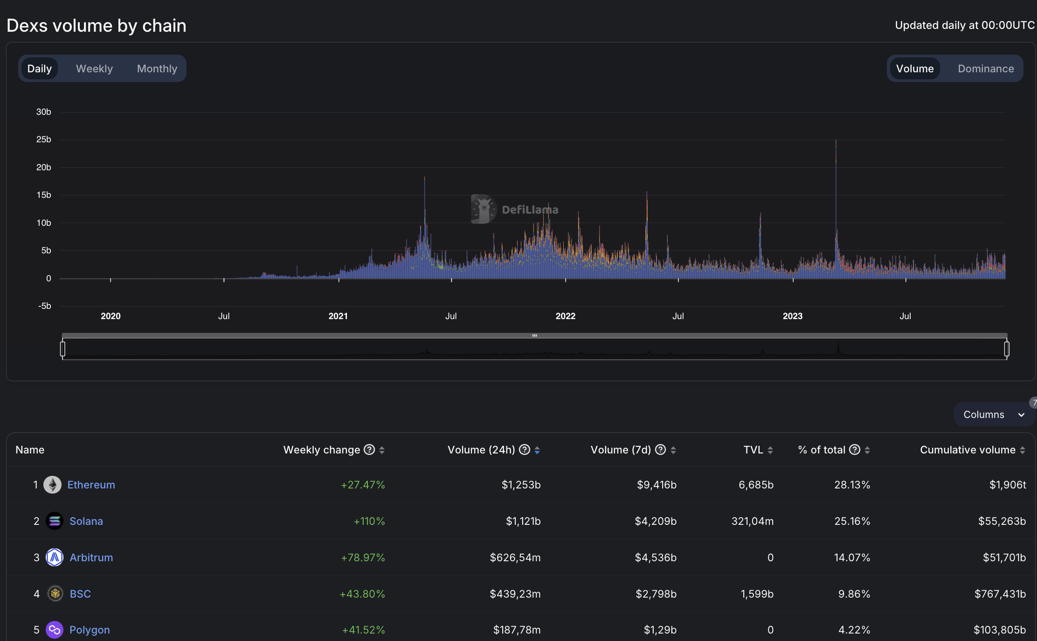1037x641 pixels.
Task: Sort by Volume (7d) arrows
Action: (673, 450)
